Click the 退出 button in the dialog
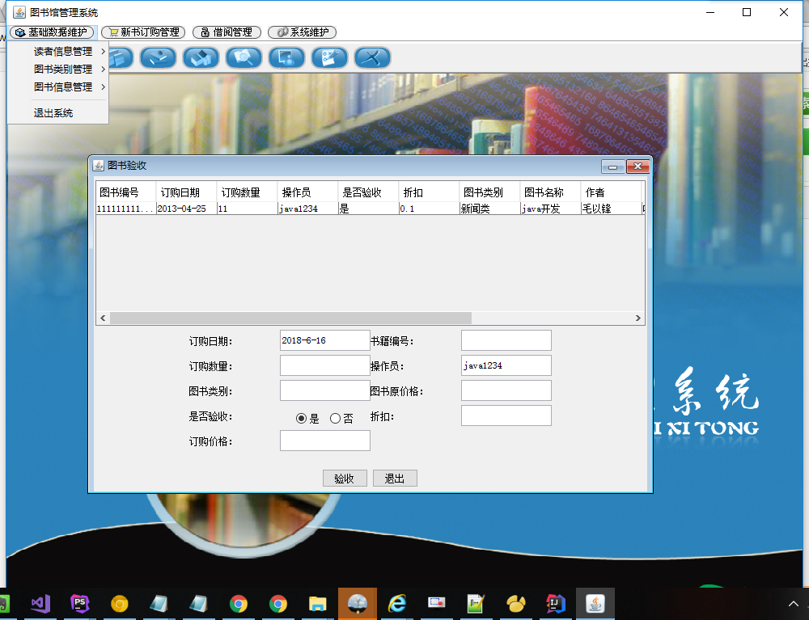Viewport: 809px width, 620px height. click(395, 479)
